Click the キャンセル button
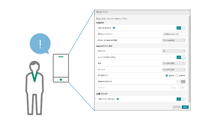Image resolution: width=198 pixels, height=124 pixels. pyautogui.click(x=177, y=107)
